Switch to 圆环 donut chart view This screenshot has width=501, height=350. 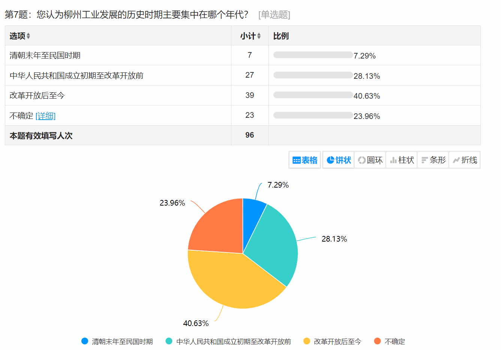pyautogui.click(x=370, y=160)
